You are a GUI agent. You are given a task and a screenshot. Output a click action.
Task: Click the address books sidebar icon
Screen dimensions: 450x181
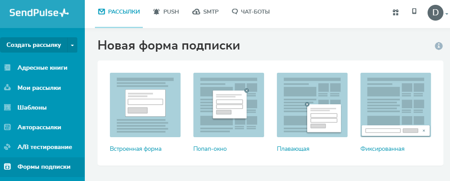7,68
